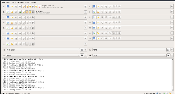Click the red-blue icon left of drive 1 filename
The image size is (175, 94).
(x=39, y=7)
